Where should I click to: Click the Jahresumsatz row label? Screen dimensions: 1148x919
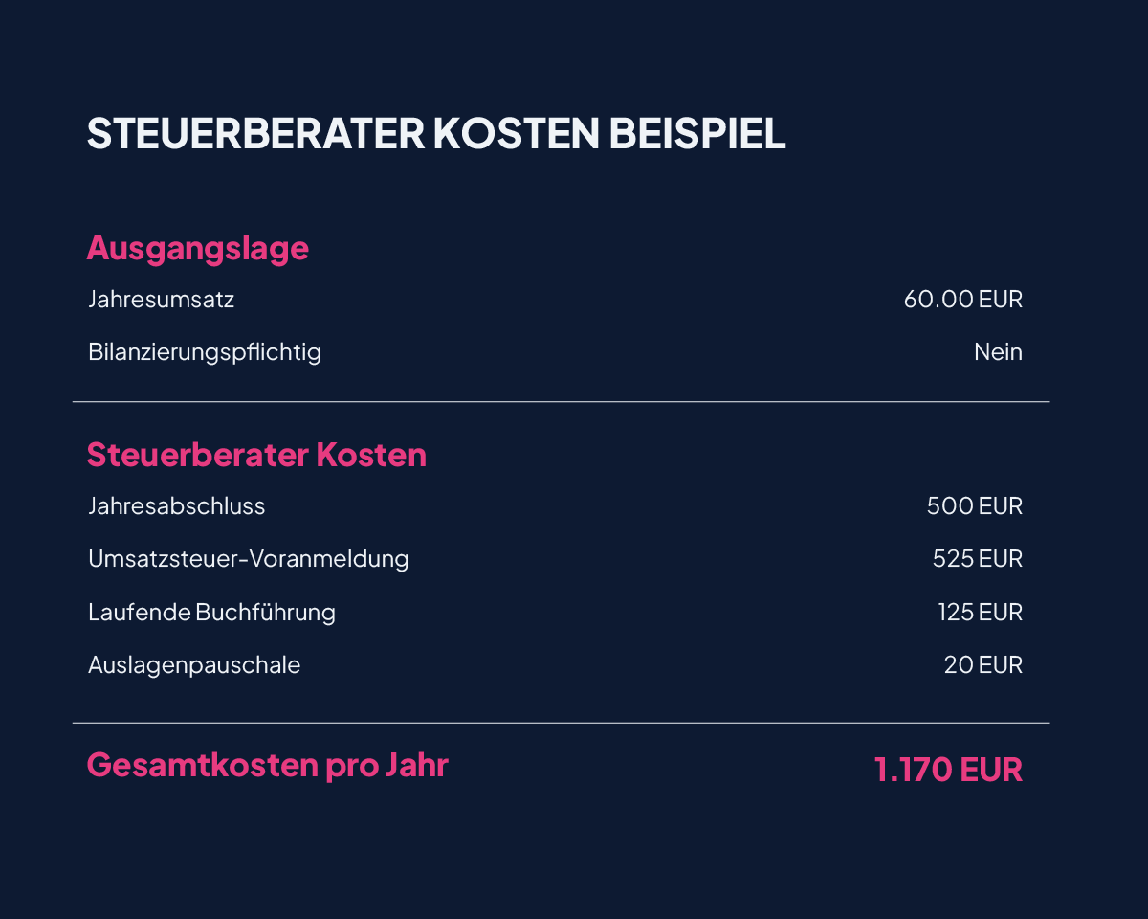161,300
